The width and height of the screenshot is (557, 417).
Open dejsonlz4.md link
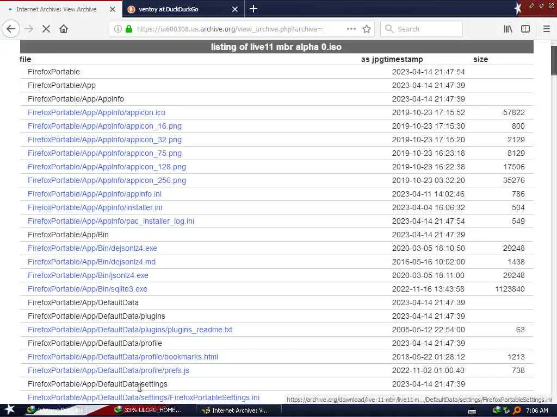91,262
